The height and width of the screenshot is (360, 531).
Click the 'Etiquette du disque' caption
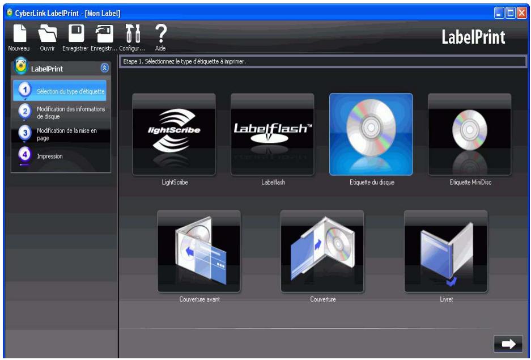click(x=372, y=182)
